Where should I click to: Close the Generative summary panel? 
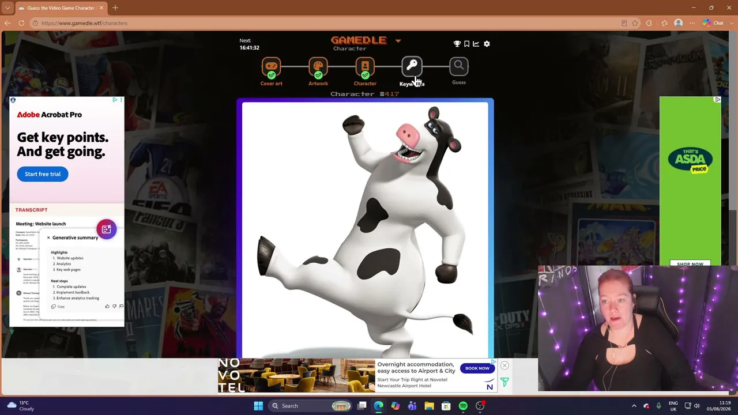48,237
